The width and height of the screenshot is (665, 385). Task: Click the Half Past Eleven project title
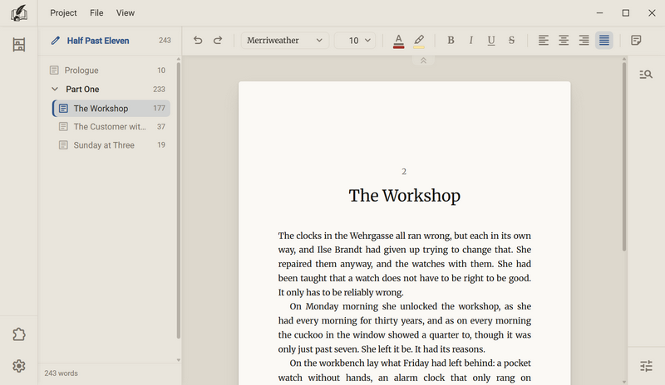pyautogui.click(x=98, y=41)
